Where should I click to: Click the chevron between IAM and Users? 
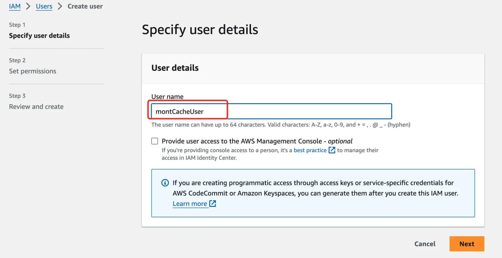[28, 6]
